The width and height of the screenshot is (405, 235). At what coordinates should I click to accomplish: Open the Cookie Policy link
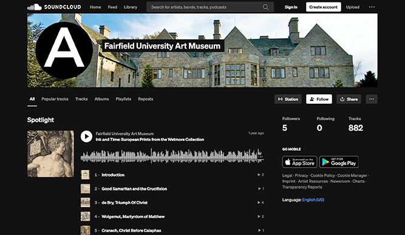click(322, 175)
